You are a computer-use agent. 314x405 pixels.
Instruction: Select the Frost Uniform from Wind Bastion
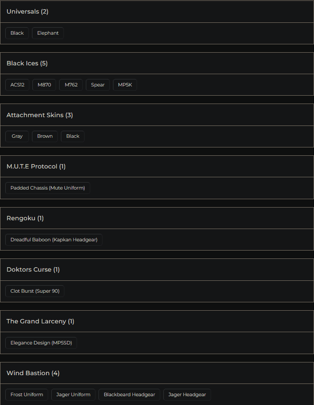pos(26,394)
